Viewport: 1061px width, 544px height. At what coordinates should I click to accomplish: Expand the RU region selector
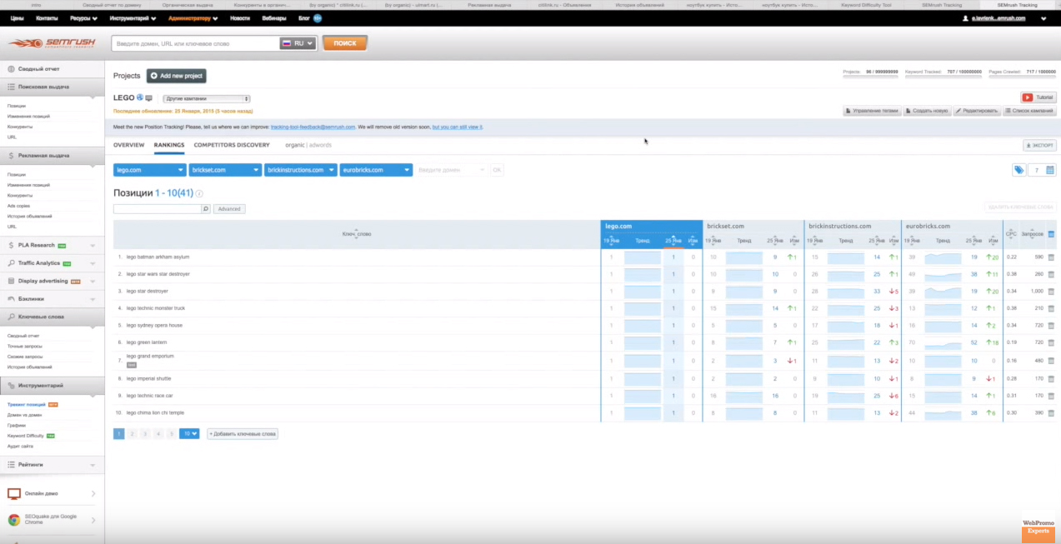pyautogui.click(x=298, y=43)
